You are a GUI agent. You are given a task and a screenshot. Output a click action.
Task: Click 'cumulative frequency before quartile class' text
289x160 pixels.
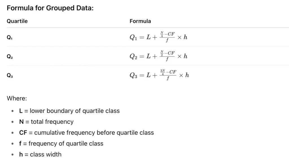click(94, 133)
